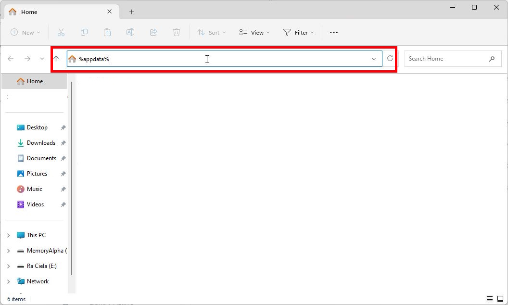Image resolution: width=508 pixels, height=305 pixels.
Task: Open the New item menu button
Action: coord(25,33)
